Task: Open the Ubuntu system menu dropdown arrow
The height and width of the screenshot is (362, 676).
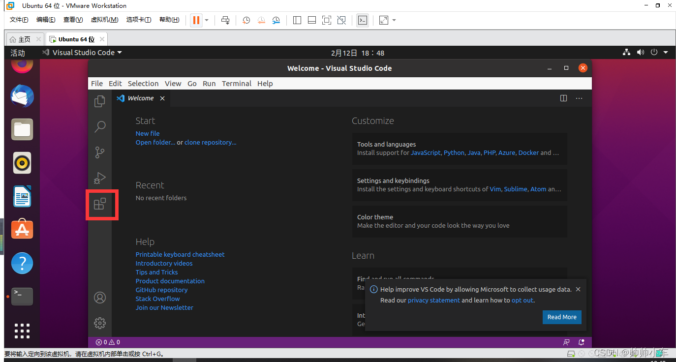Action: 666,53
